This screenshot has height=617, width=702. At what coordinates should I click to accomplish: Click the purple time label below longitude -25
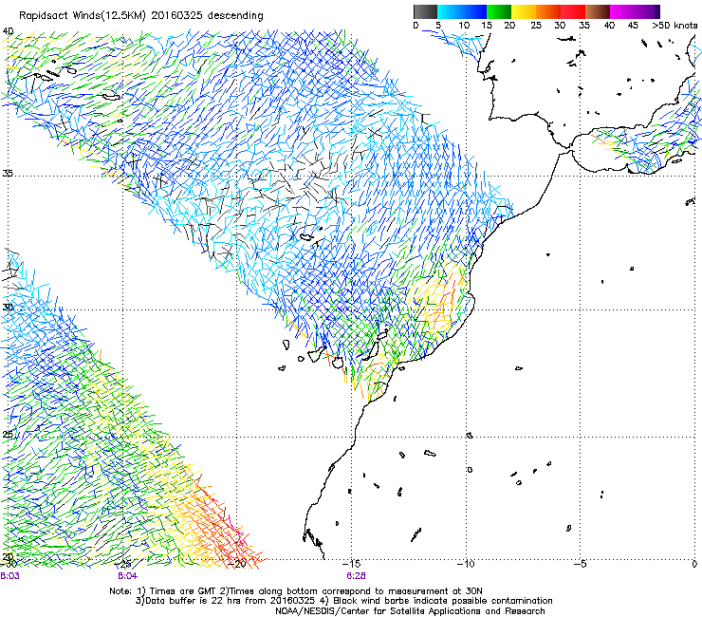pos(127,576)
